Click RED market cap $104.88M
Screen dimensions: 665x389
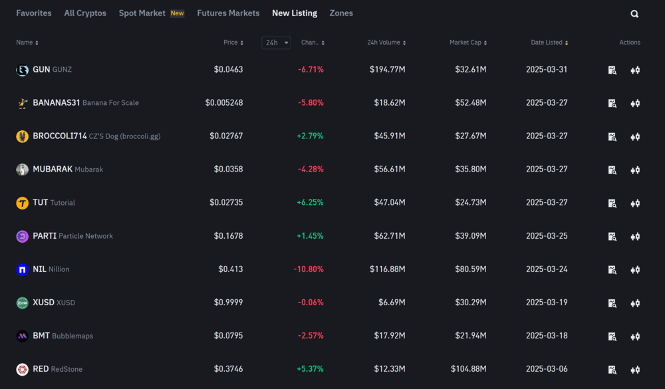pos(468,369)
